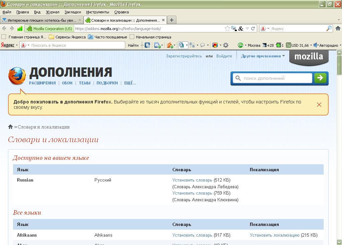The height and width of the screenshot is (245, 342).
Task: Click the Яндекс logo on Yandex bar
Action: pos(8,45)
